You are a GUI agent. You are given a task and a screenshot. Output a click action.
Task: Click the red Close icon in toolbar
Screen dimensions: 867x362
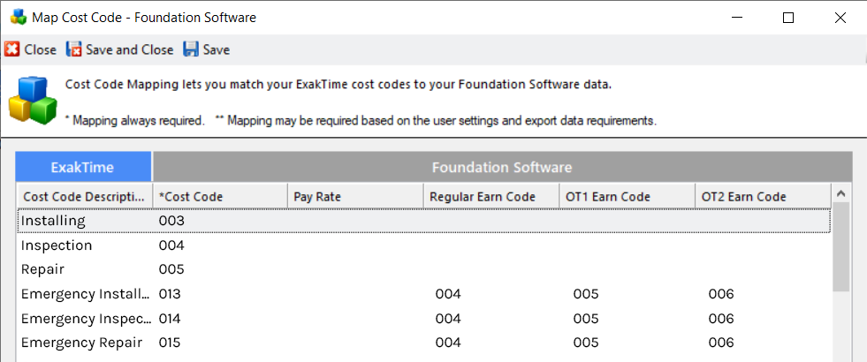12,49
